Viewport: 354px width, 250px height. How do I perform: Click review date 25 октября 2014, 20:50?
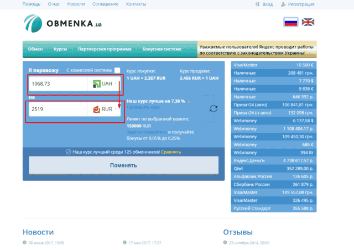point(249,243)
